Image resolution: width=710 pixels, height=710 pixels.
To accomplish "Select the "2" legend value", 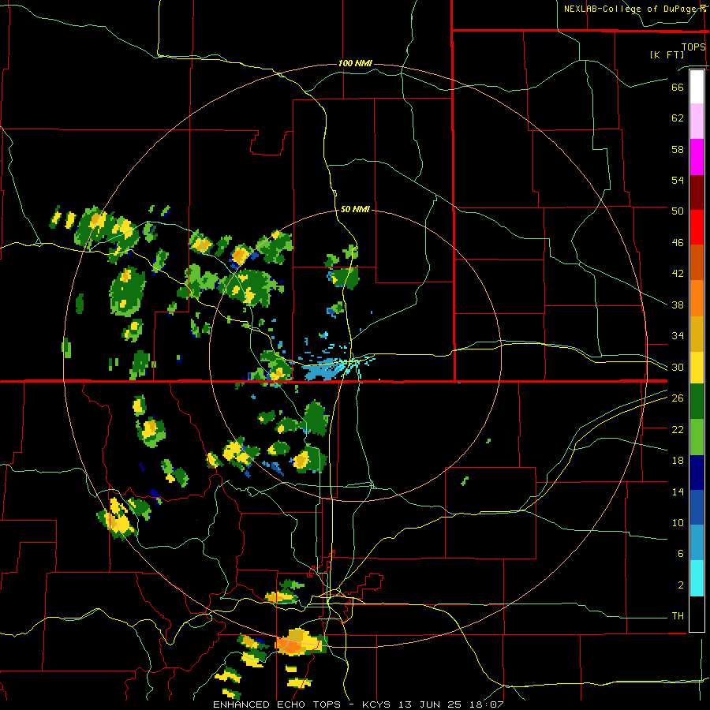I will click(x=681, y=585).
